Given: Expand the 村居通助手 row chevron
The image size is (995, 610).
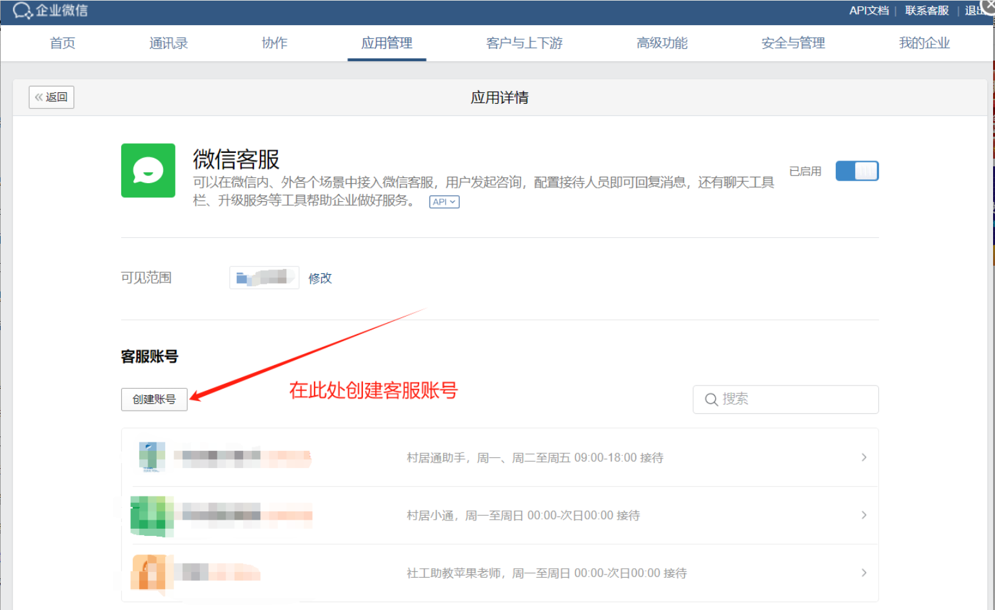Looking at the screenshot, I should 863,457.
